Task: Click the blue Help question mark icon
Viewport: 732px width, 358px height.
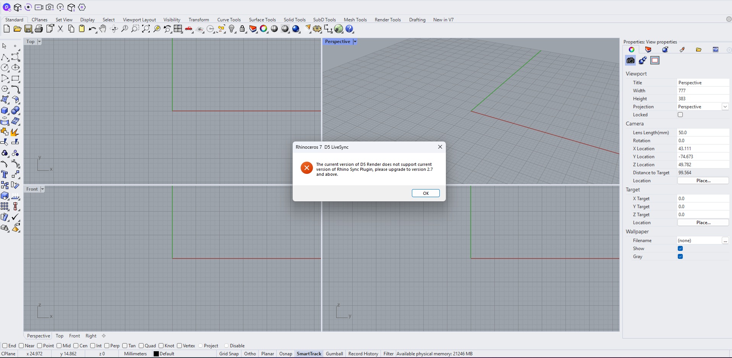Action: (350, 29)
